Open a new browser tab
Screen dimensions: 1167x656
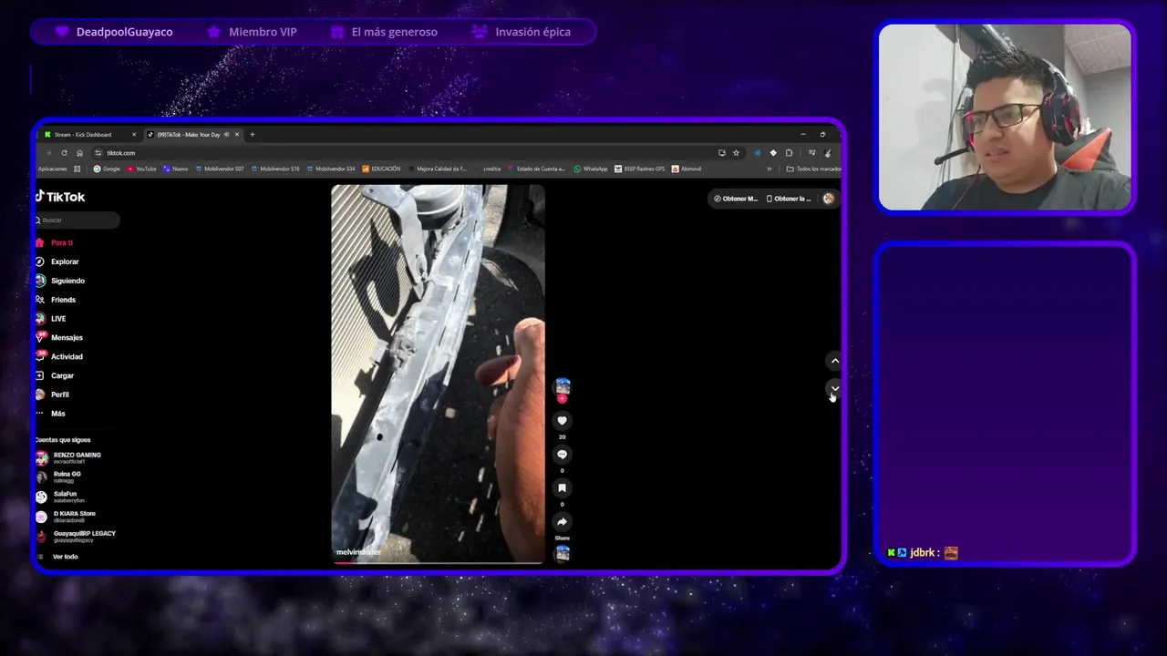point(253,135)
